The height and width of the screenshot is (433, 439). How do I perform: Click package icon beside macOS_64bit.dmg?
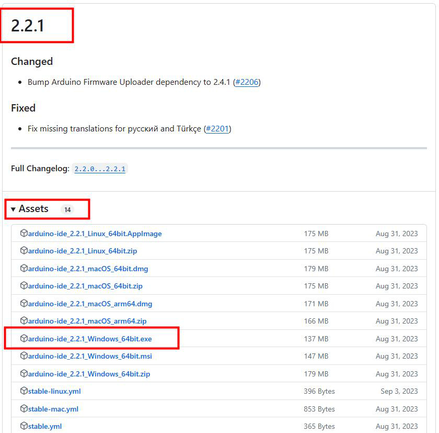coord(24,268)
